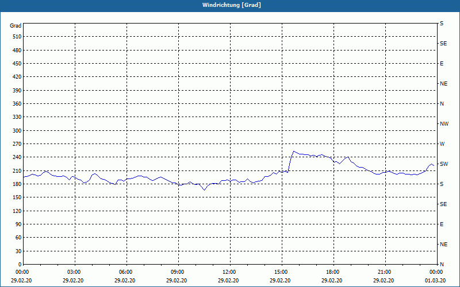Select the 480 y-axis value
Screen dimensions: 460x287
[x=17, y=51]
